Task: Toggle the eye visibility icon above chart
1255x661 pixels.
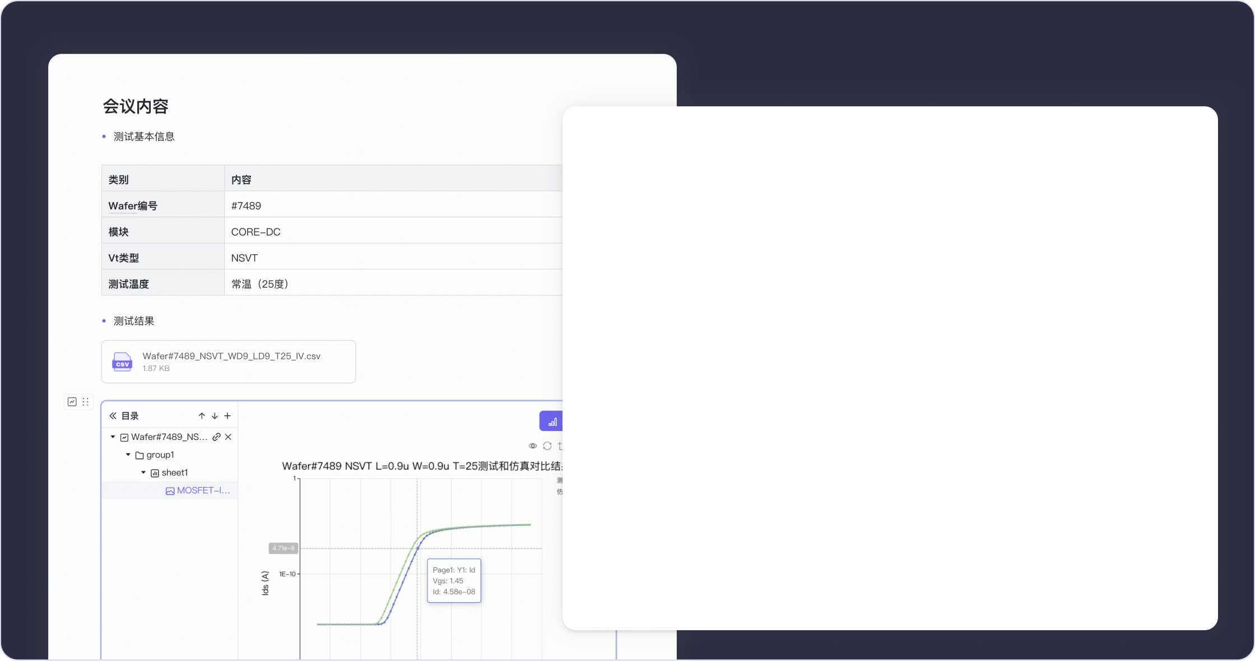Action: click(x=533, y=446)
